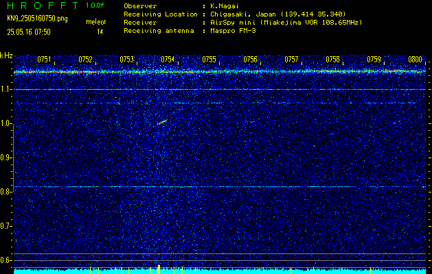The image size is (432, 274).
Task: Click the 0752 time marker
Action: [85, 60]
